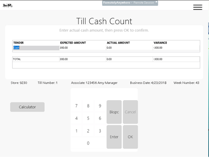
Task: Tap keypad digit 4
Action: point(76,118)
